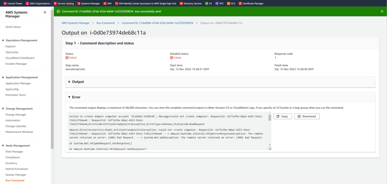Open Service Catalog shortcut
Screen dimensions: 387x184
click(63, 3)
